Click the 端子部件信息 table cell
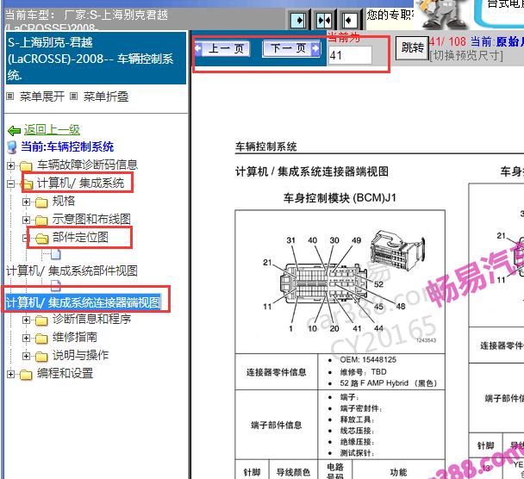The image size is (524, 479). [277, 425]
